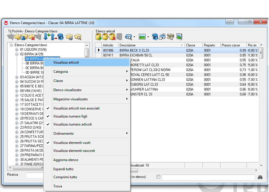Select the BIRRA EICHBAN 50 CL row
269x192 pixels.
(136, 55)
